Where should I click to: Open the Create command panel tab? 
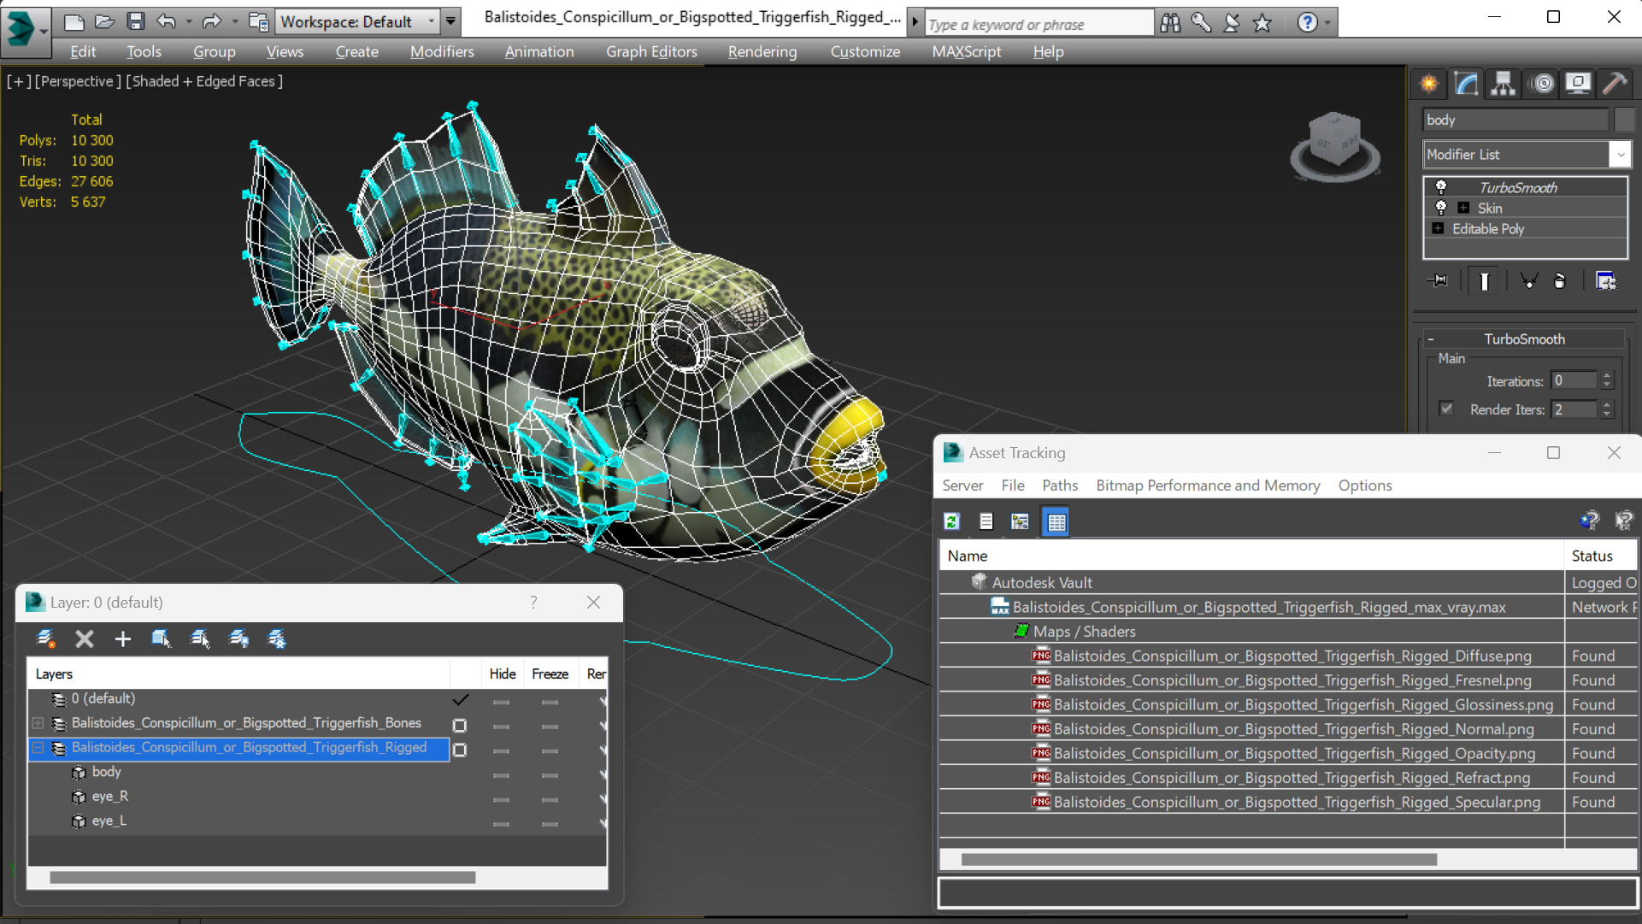click(x=1428, y=83)
